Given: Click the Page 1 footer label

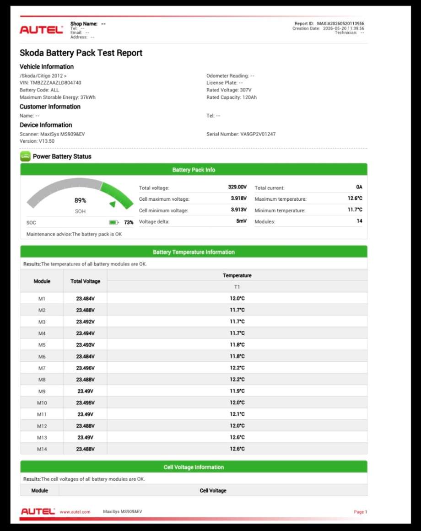Looking at the screenshot, I should [x=361, y=512].
